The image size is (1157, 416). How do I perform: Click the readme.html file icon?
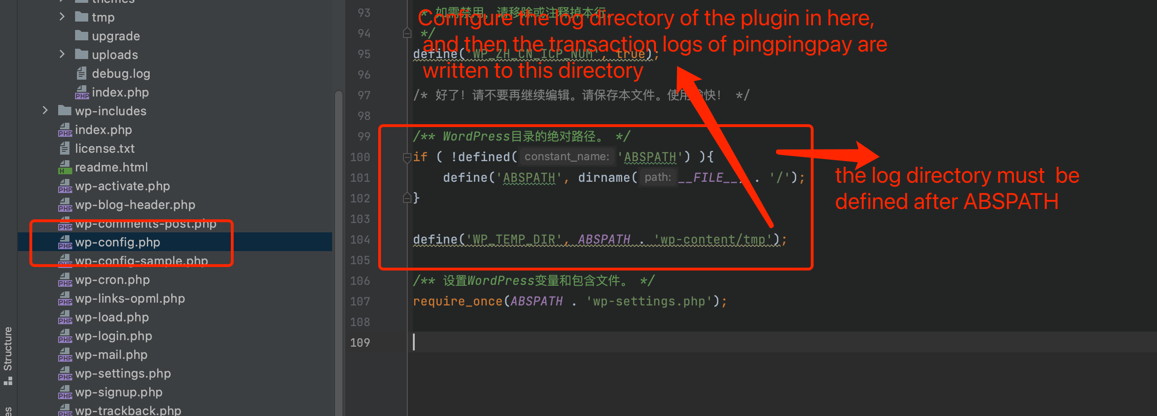click(65, 167)
